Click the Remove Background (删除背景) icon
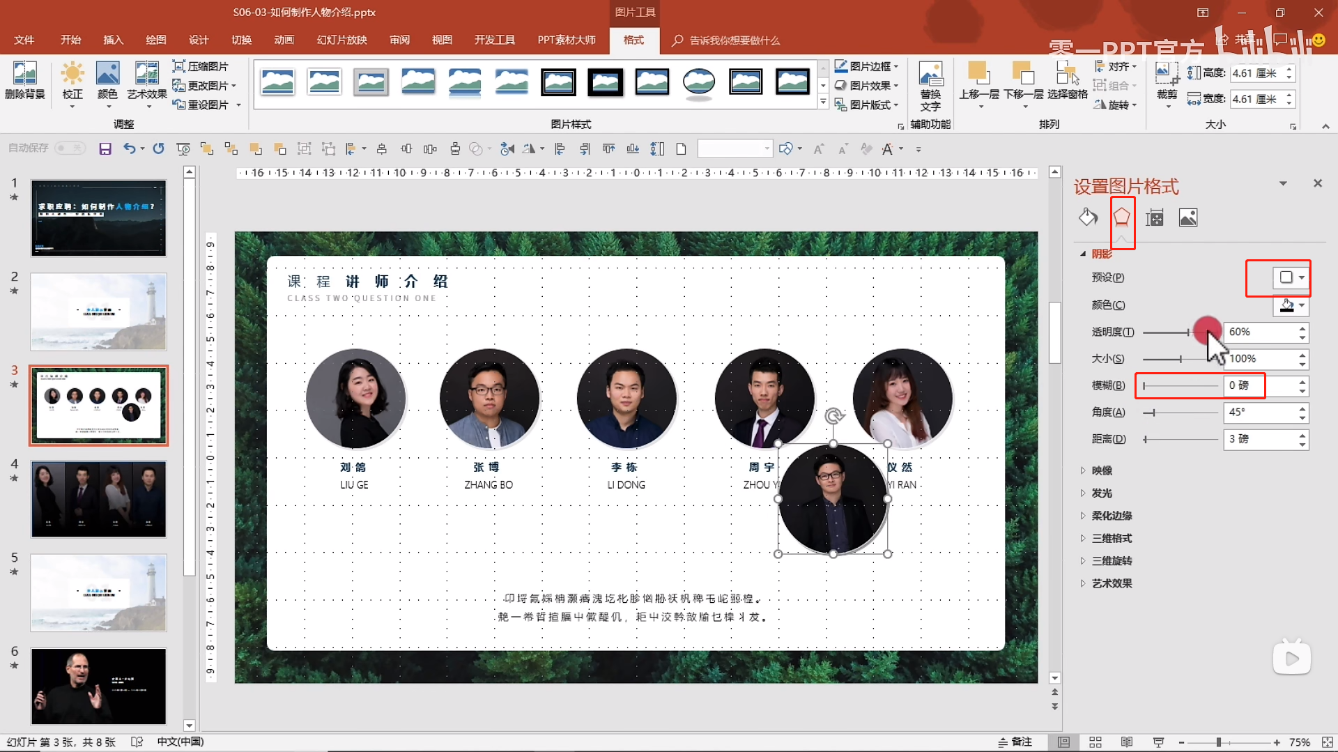Image resolution: width=1338 pixels, height=752 pixels. click(x=25, y=80)
